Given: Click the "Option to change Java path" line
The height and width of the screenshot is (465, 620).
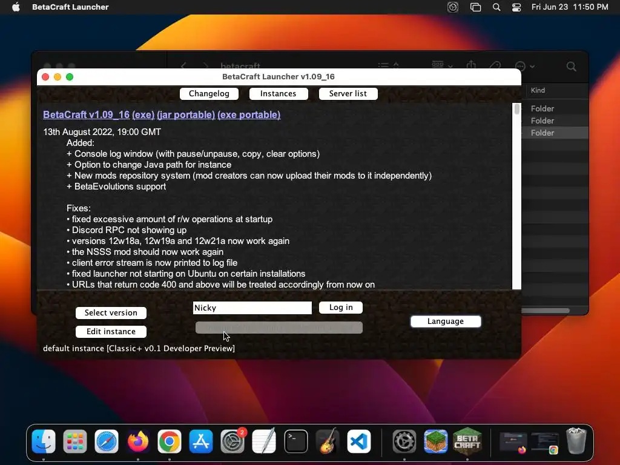Looking at the screenshot, I should pyautogui.click(x=149, y=165).
